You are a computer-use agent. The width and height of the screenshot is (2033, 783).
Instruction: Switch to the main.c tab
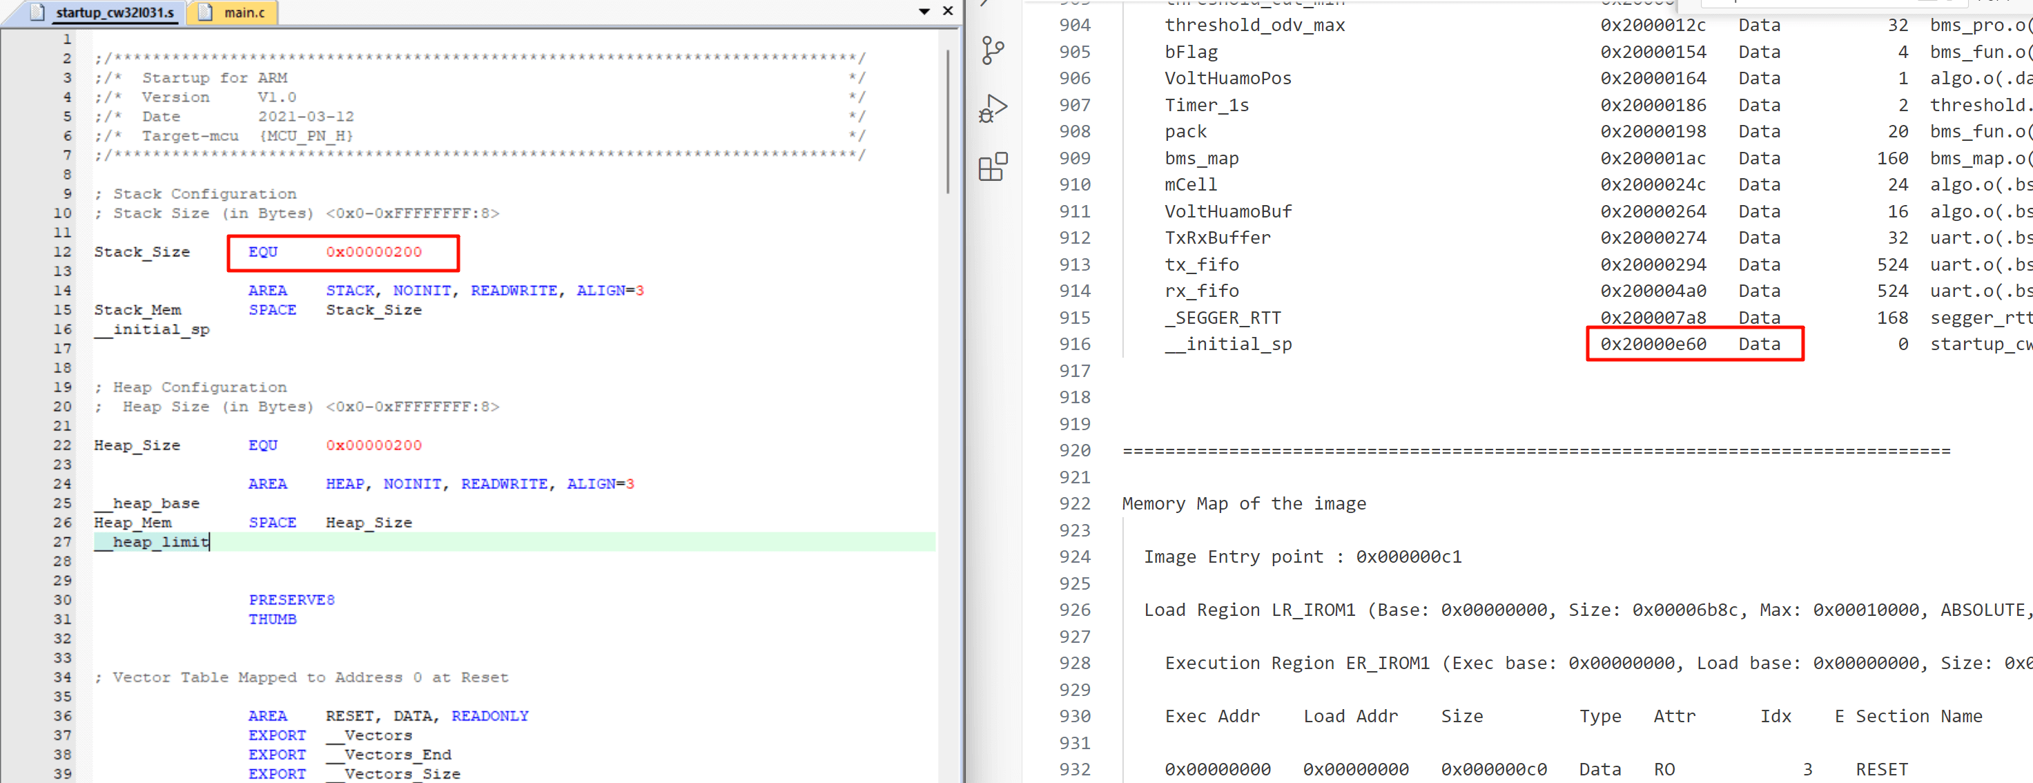[x=244, y=12]
